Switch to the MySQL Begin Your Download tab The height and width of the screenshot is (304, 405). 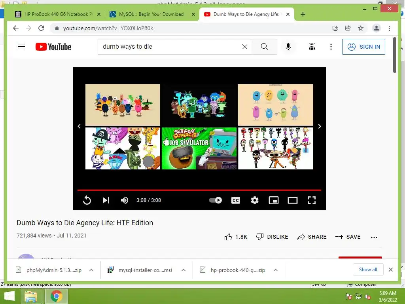(151, 14)
